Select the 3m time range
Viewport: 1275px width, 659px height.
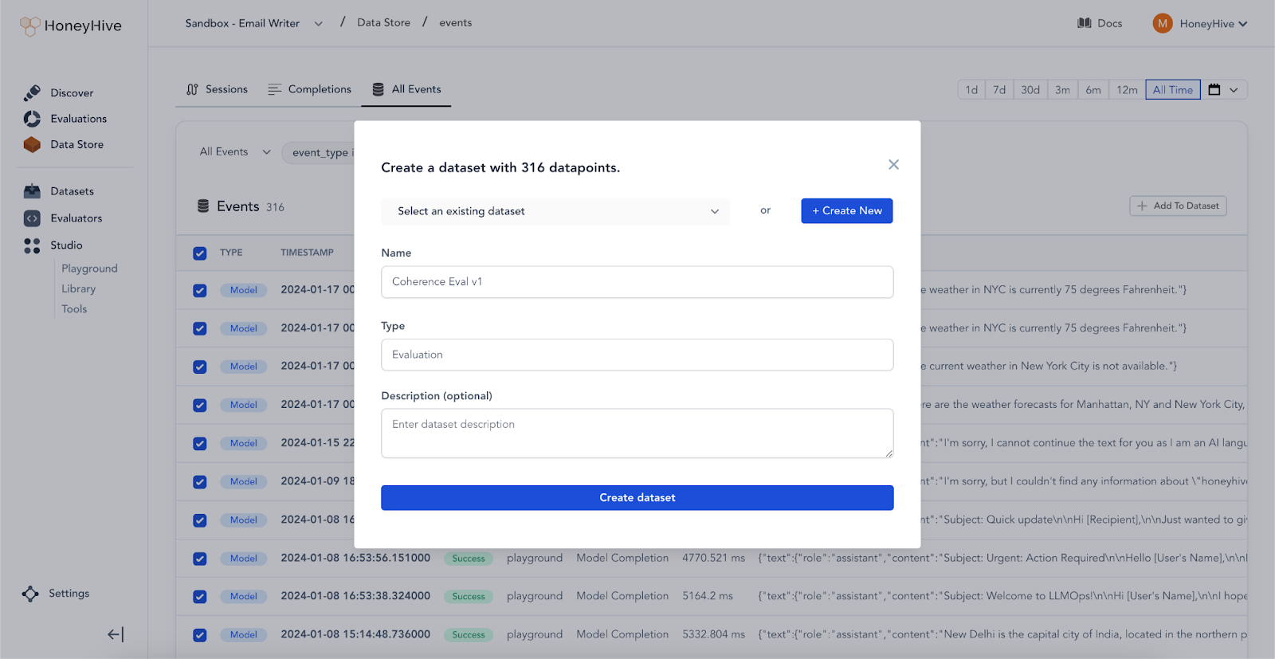click(x=1063, y=90)
